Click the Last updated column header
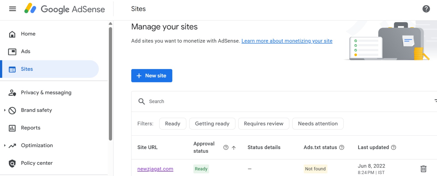437x176 pixels. (x=373, y=147)
